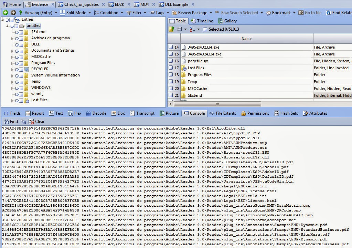Image resolution: width=352 pixels, height=248 pixels.
Task: Click the green back navigation arrow
Action: point(5,12)
